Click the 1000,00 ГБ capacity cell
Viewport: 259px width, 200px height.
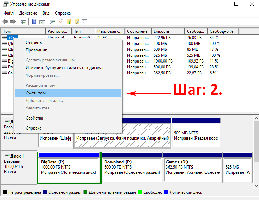pos(163,61)
